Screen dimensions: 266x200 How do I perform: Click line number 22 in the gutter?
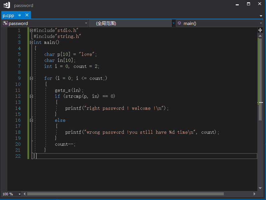18,156
